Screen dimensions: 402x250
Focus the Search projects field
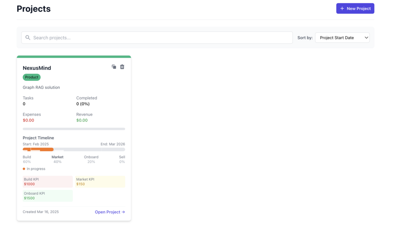click(157, 37)
